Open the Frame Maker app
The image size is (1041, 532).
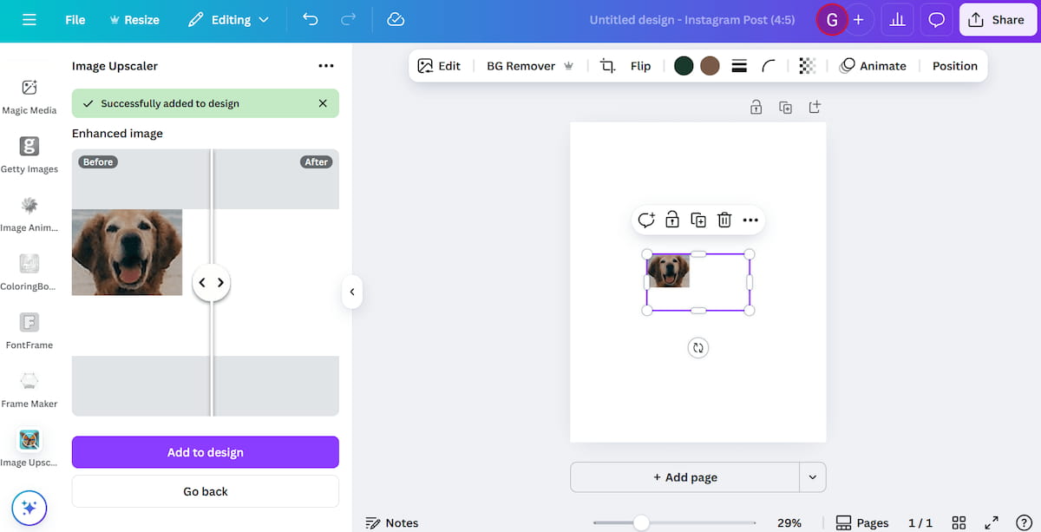[x=29, y=390]
